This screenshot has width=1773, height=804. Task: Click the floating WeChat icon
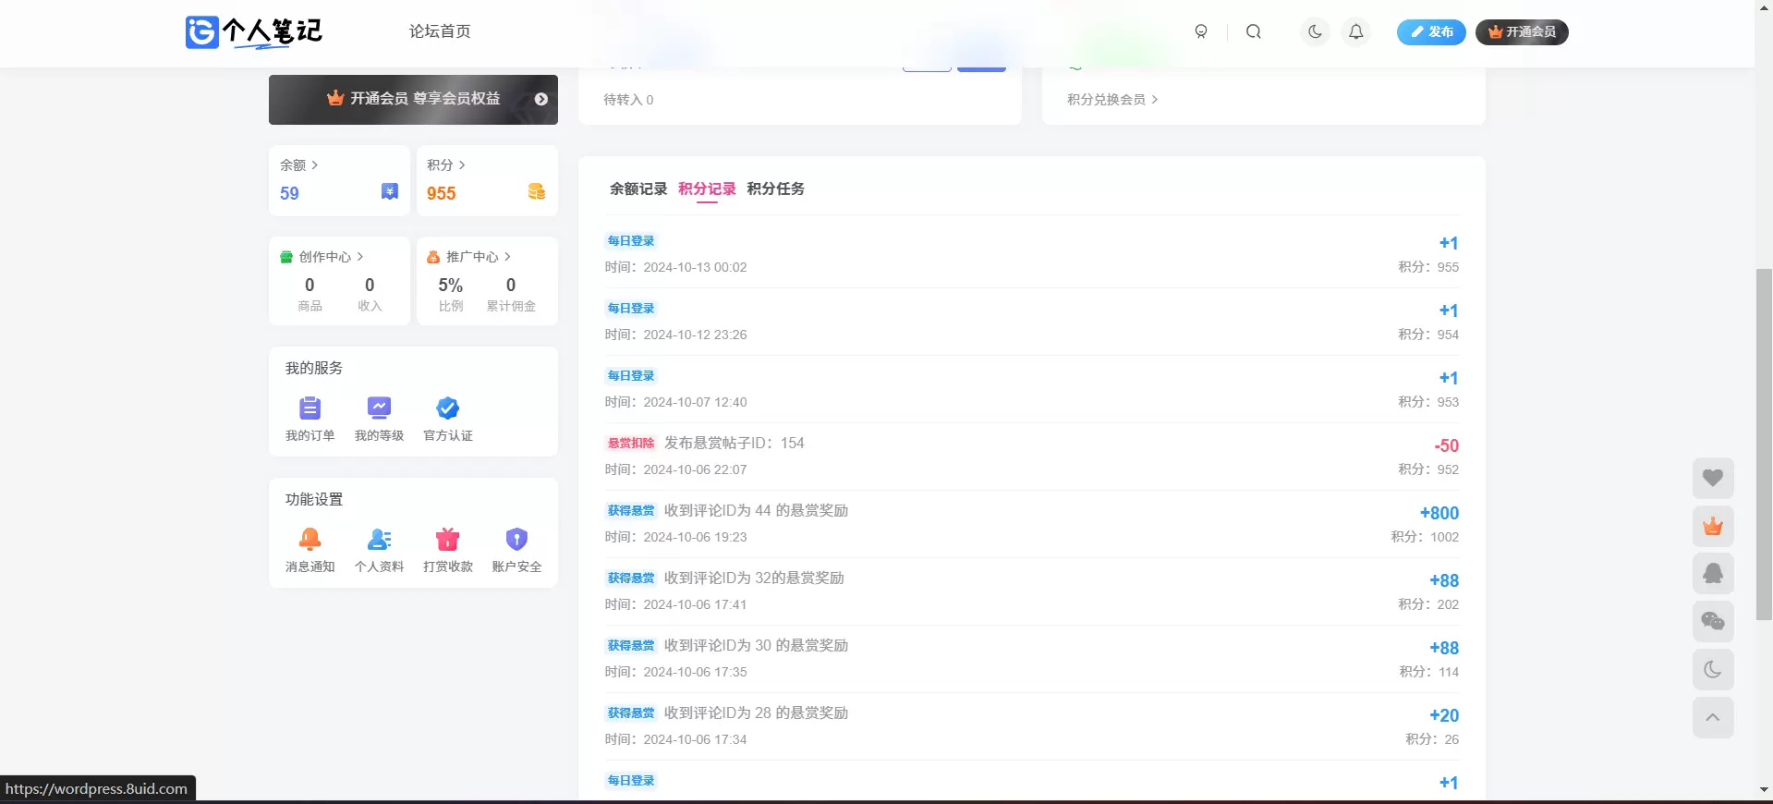[1713, 622]
